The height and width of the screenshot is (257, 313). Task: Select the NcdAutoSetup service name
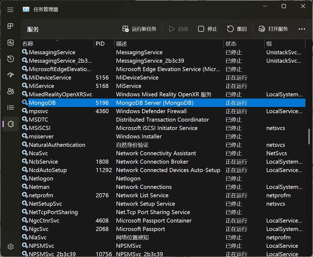coord(48,170)
